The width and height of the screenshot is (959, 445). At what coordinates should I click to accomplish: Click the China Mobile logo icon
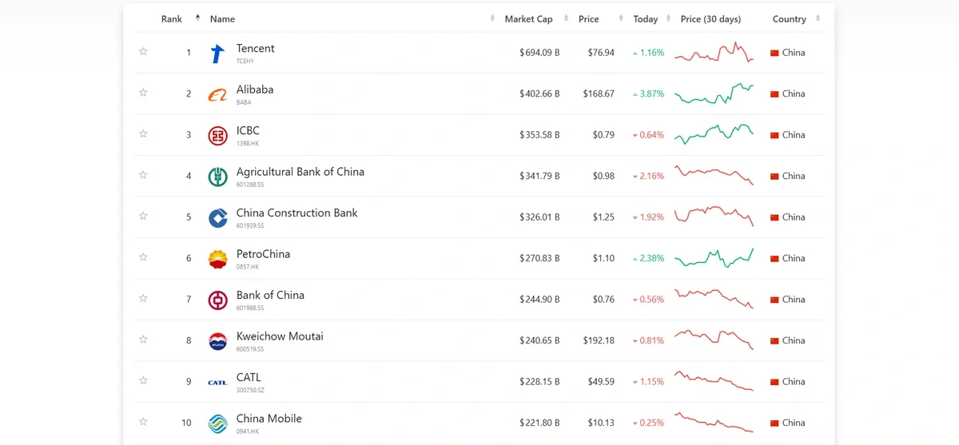point(217,423)
